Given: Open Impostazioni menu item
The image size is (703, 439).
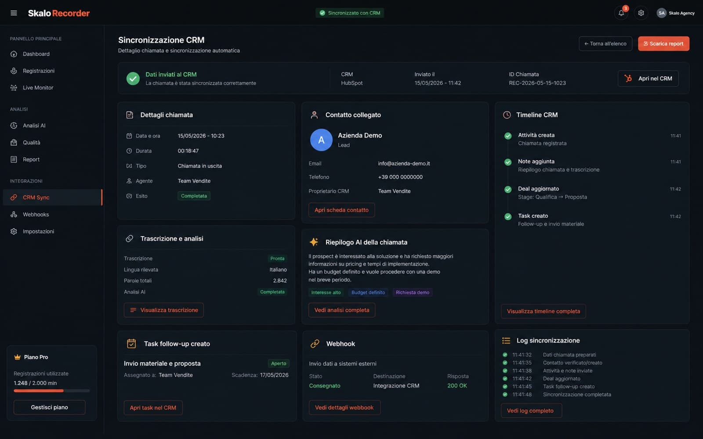Looking at the screenshot, I should 52,231.
